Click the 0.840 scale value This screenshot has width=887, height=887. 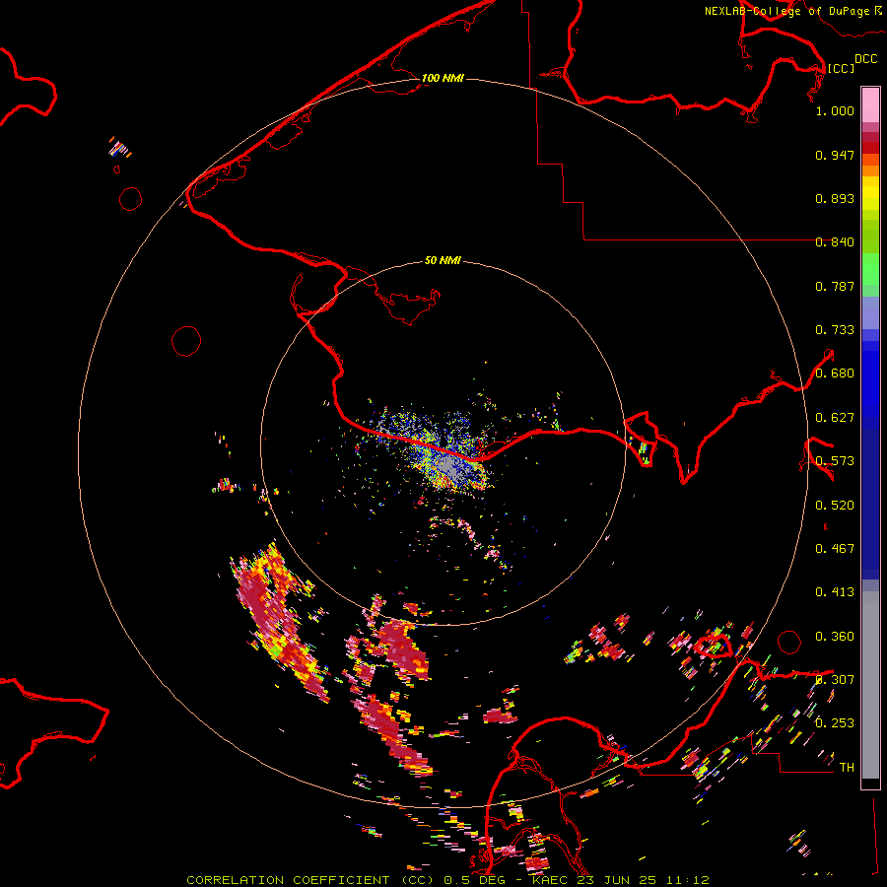tap(835, 242)
